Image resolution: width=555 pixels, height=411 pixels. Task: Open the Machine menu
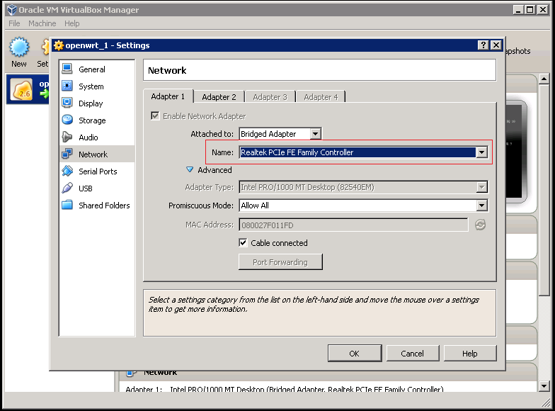point(42,23)
